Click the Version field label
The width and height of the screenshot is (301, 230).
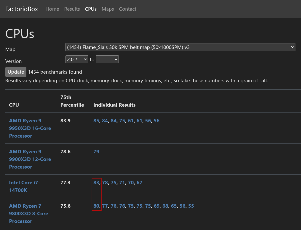pyautogui.click(x=13, y=61)
